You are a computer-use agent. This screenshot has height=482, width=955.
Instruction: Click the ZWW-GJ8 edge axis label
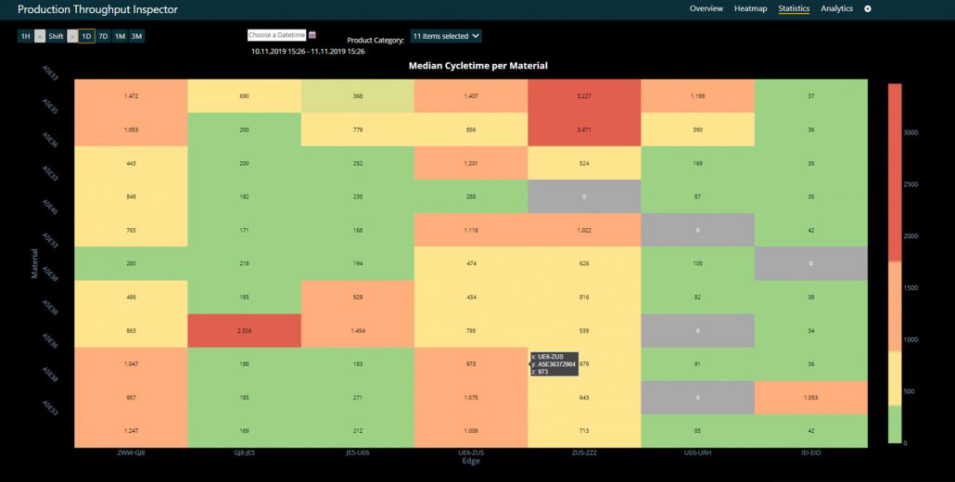coord(131,452)
